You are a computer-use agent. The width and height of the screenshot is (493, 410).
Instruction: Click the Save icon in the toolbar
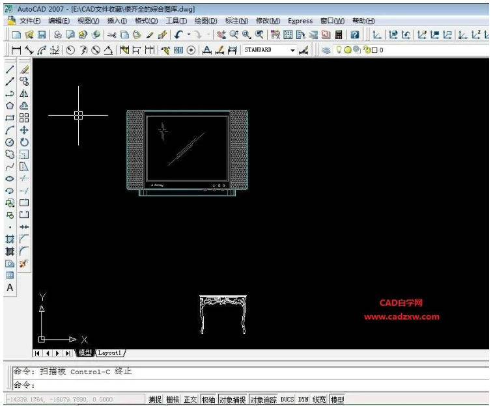(42, 34)
